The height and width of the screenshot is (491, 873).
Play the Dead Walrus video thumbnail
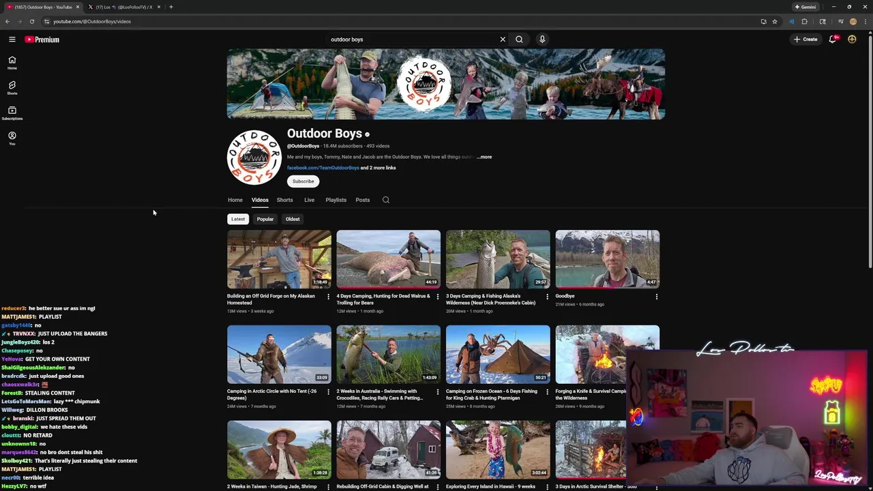(388, 259)
